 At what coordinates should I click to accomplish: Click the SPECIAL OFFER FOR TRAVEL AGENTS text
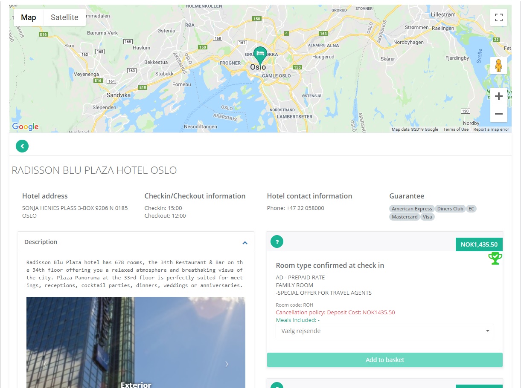[324, 293]
